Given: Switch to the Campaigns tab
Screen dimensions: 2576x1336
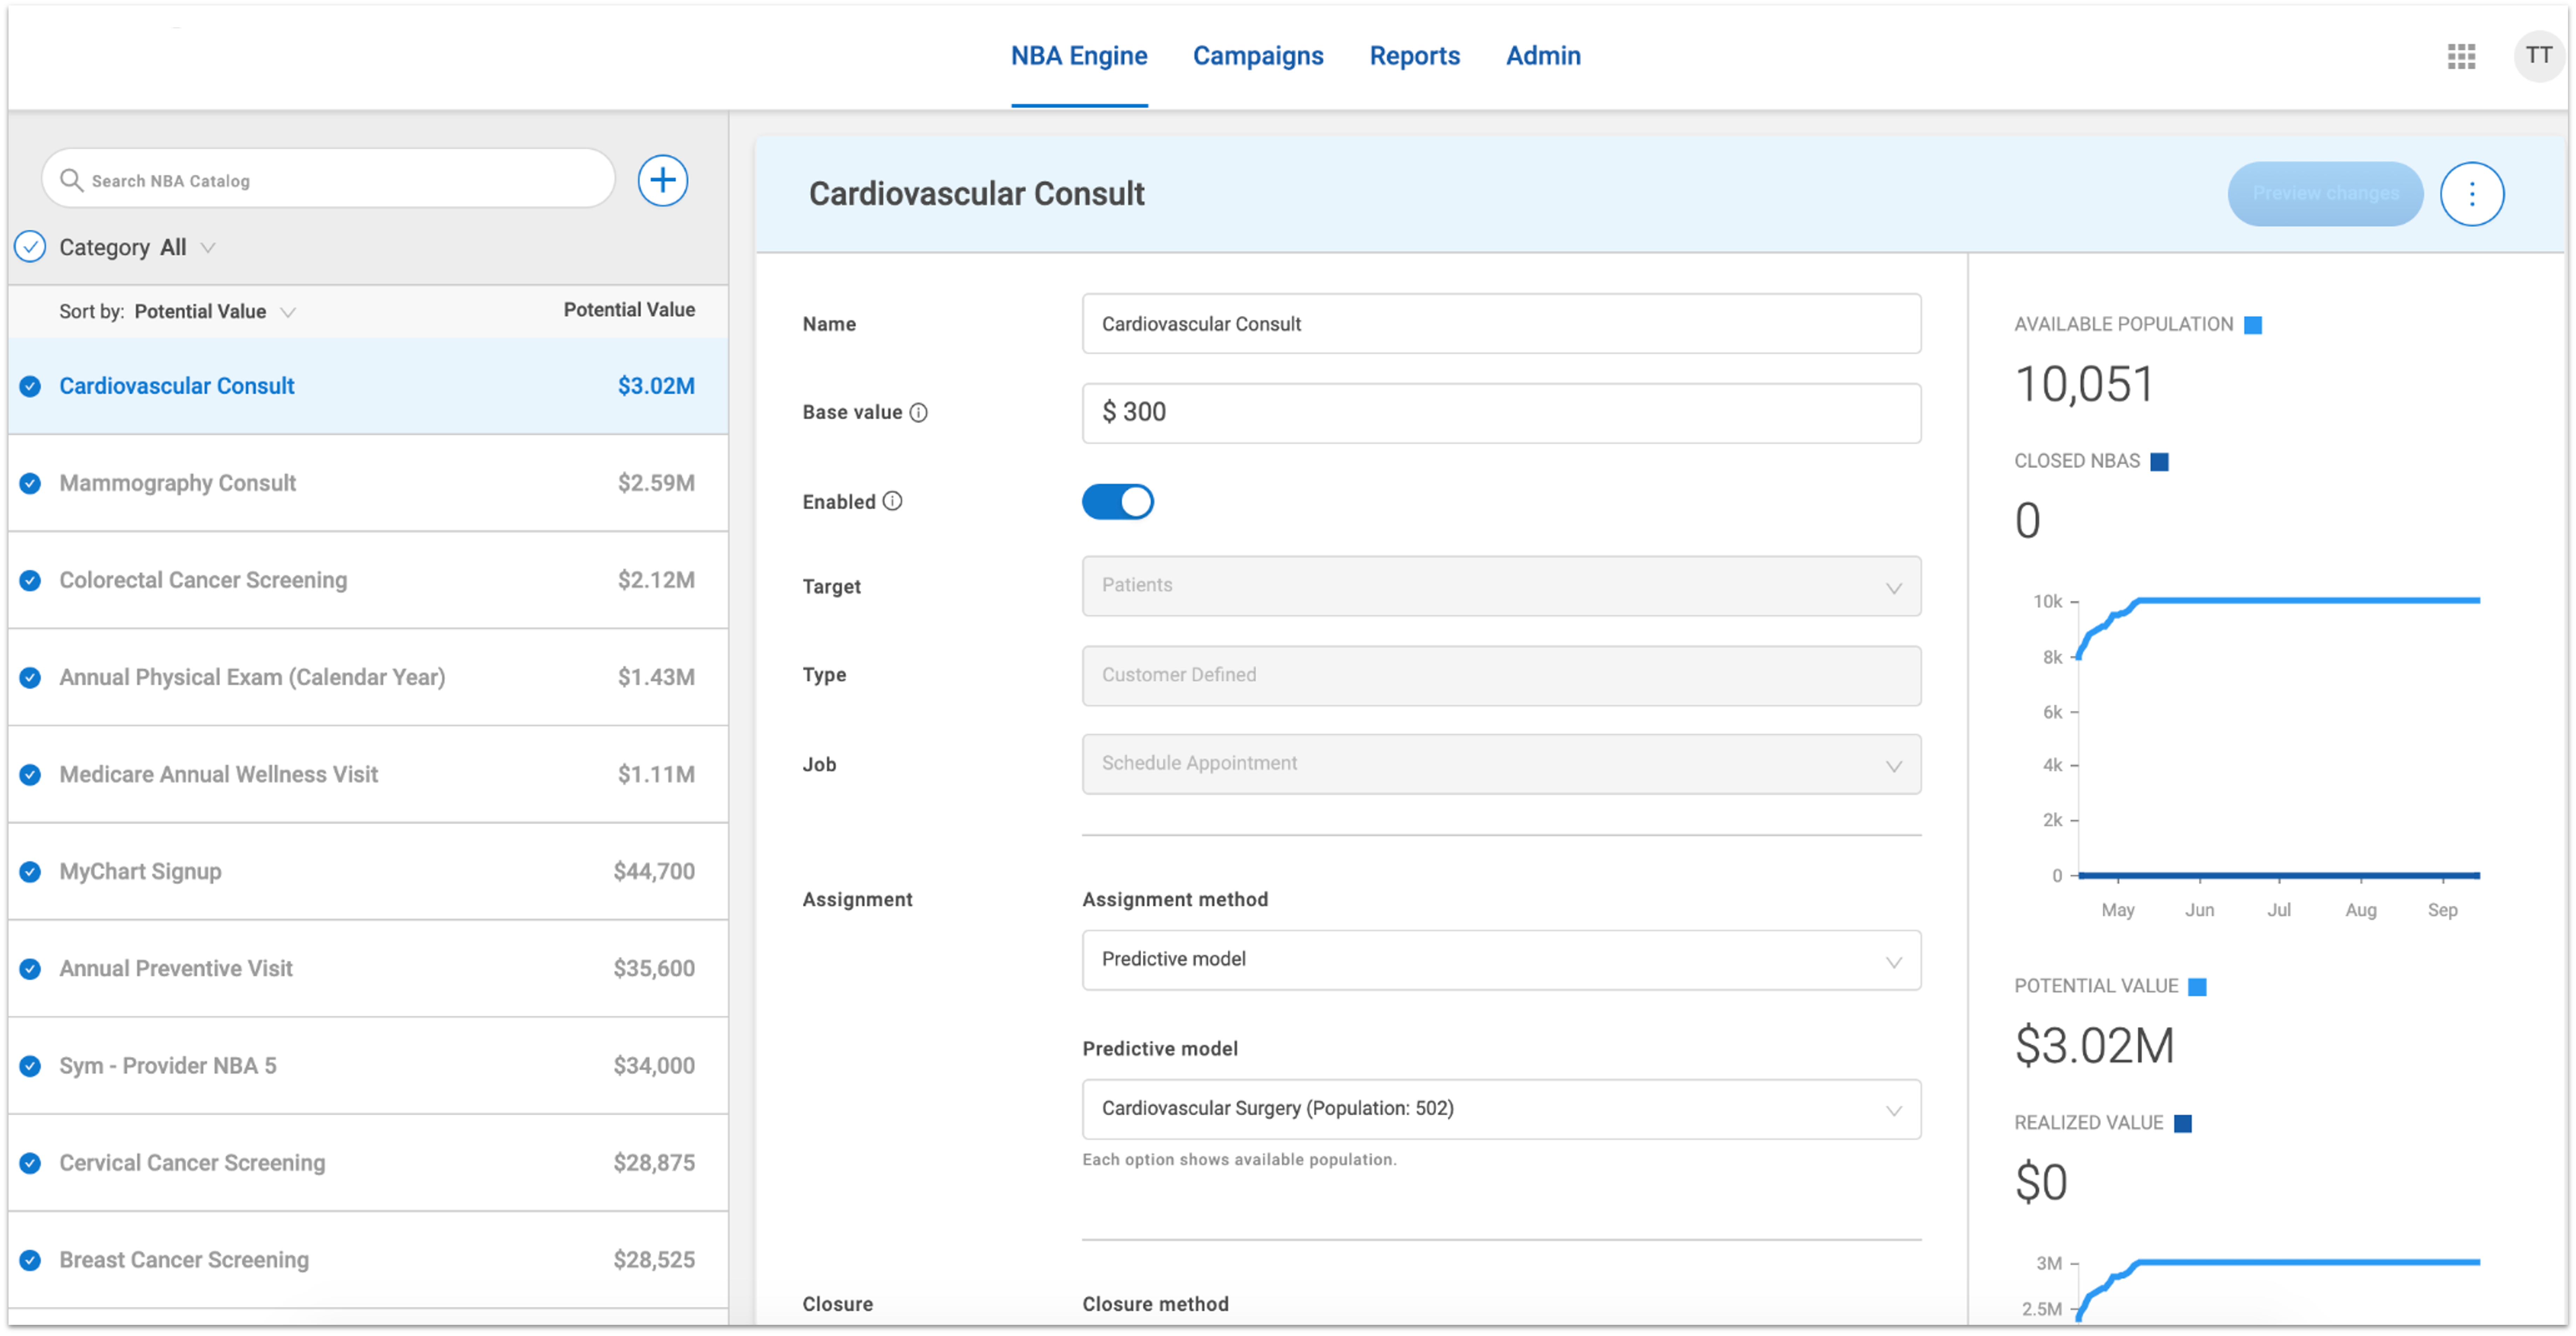Looking at the screenshot, I should tap(1258, 56).
